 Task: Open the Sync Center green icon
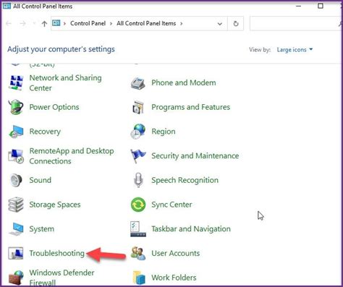pos(138,205)
